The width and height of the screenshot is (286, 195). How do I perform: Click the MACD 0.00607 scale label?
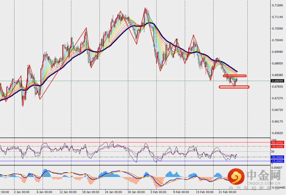277,168
